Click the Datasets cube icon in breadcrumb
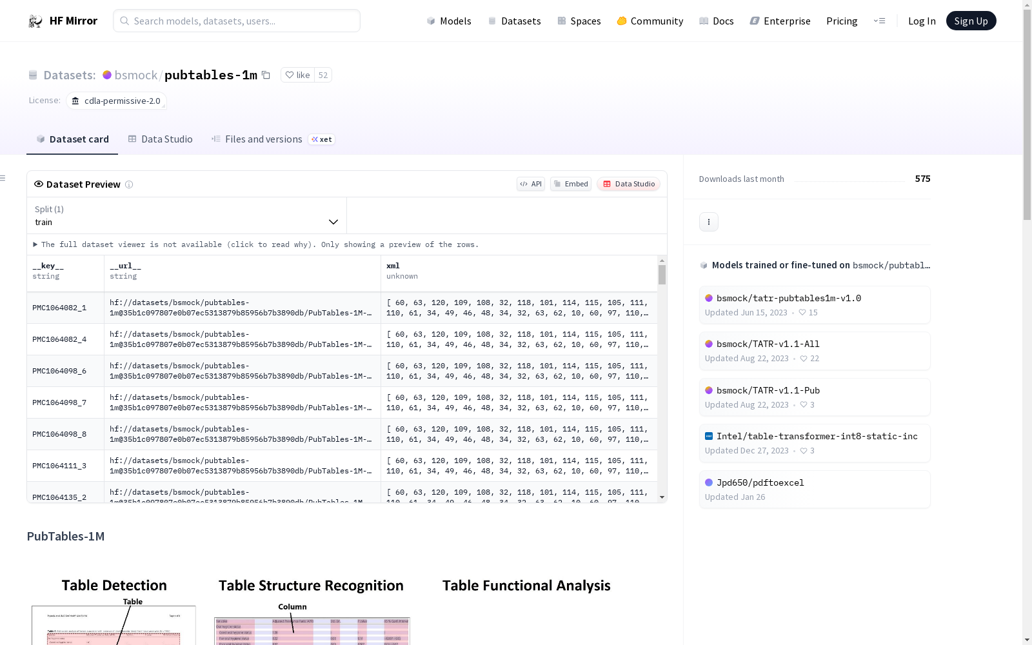 (33, 75)
